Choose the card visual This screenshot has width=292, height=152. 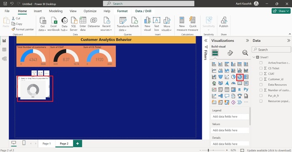[x=240, y=83]
